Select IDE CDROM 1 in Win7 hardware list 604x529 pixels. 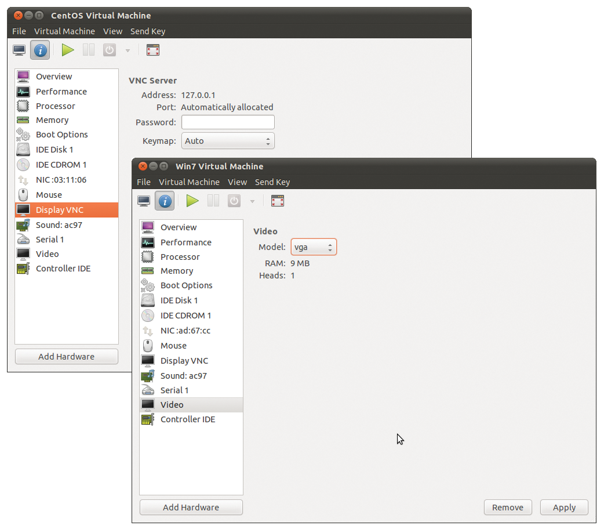191,316
